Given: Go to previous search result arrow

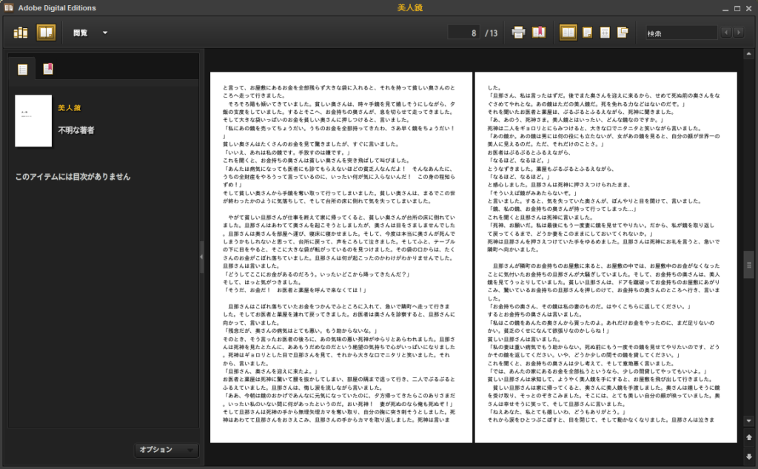Looking at the screenshot, I should pyautogui.click(x=726, y=33).
